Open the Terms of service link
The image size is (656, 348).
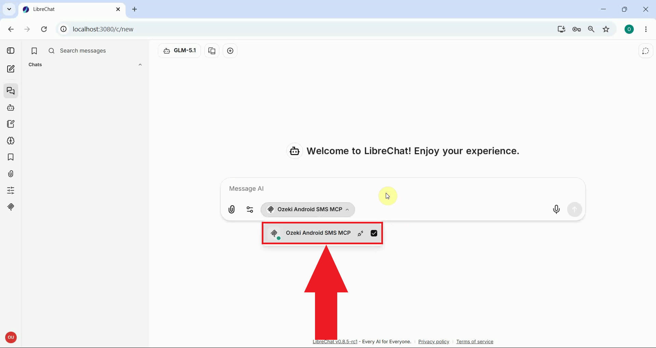[475, 342]
